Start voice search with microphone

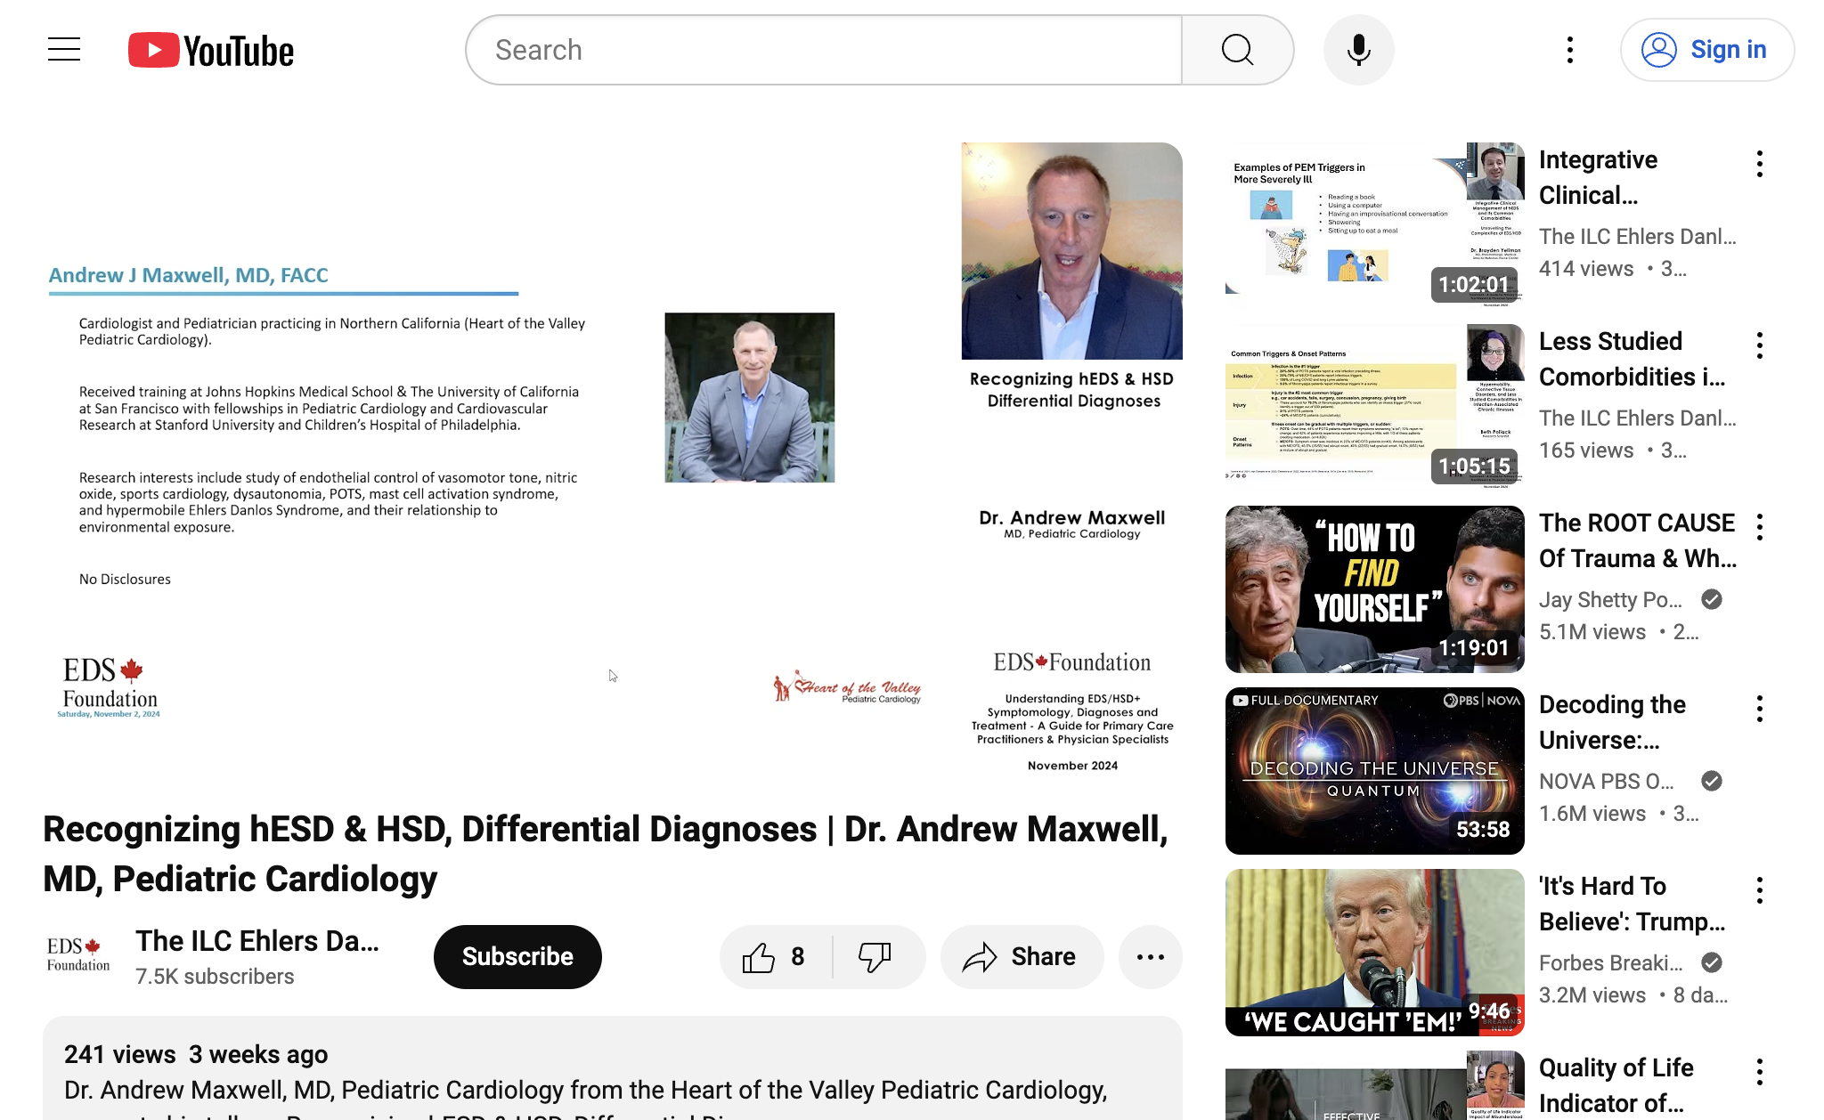(x=1358, y=50)
